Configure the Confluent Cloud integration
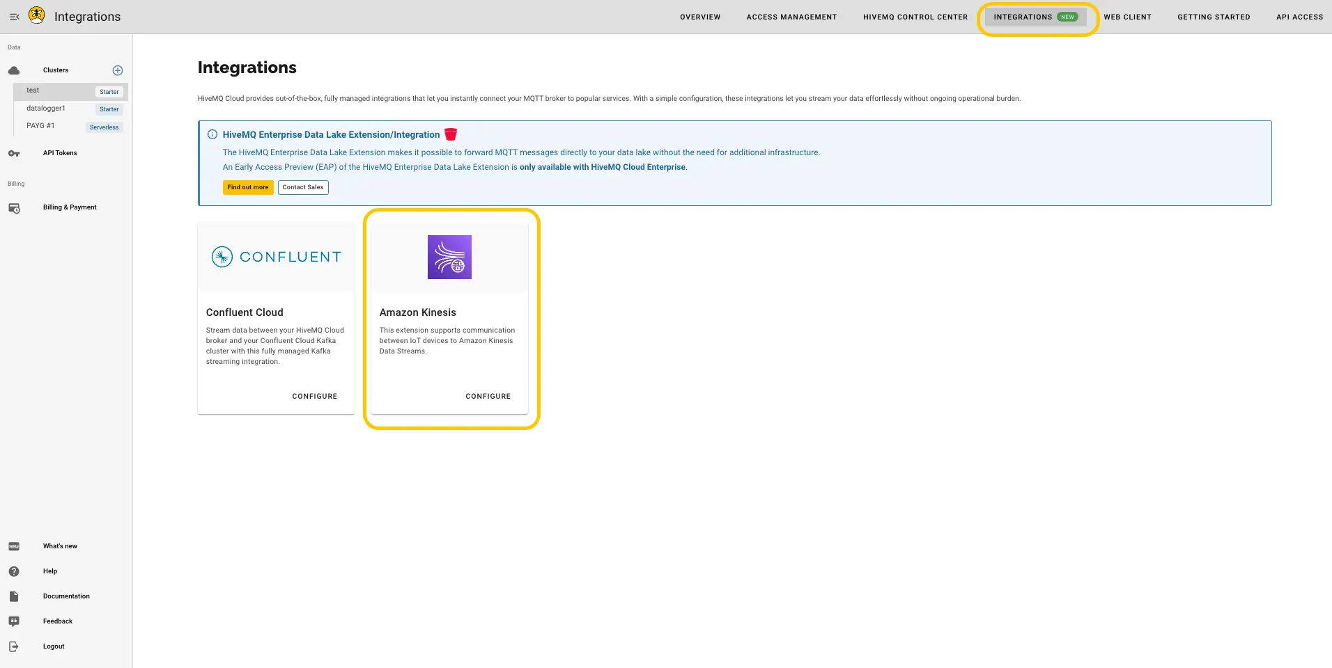Image resolution: width=1332 pixels, height=668 pixels. click(x=315, y=396)
